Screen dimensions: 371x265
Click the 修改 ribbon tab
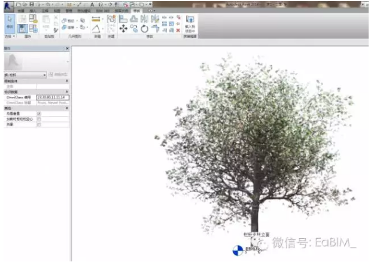137,11
